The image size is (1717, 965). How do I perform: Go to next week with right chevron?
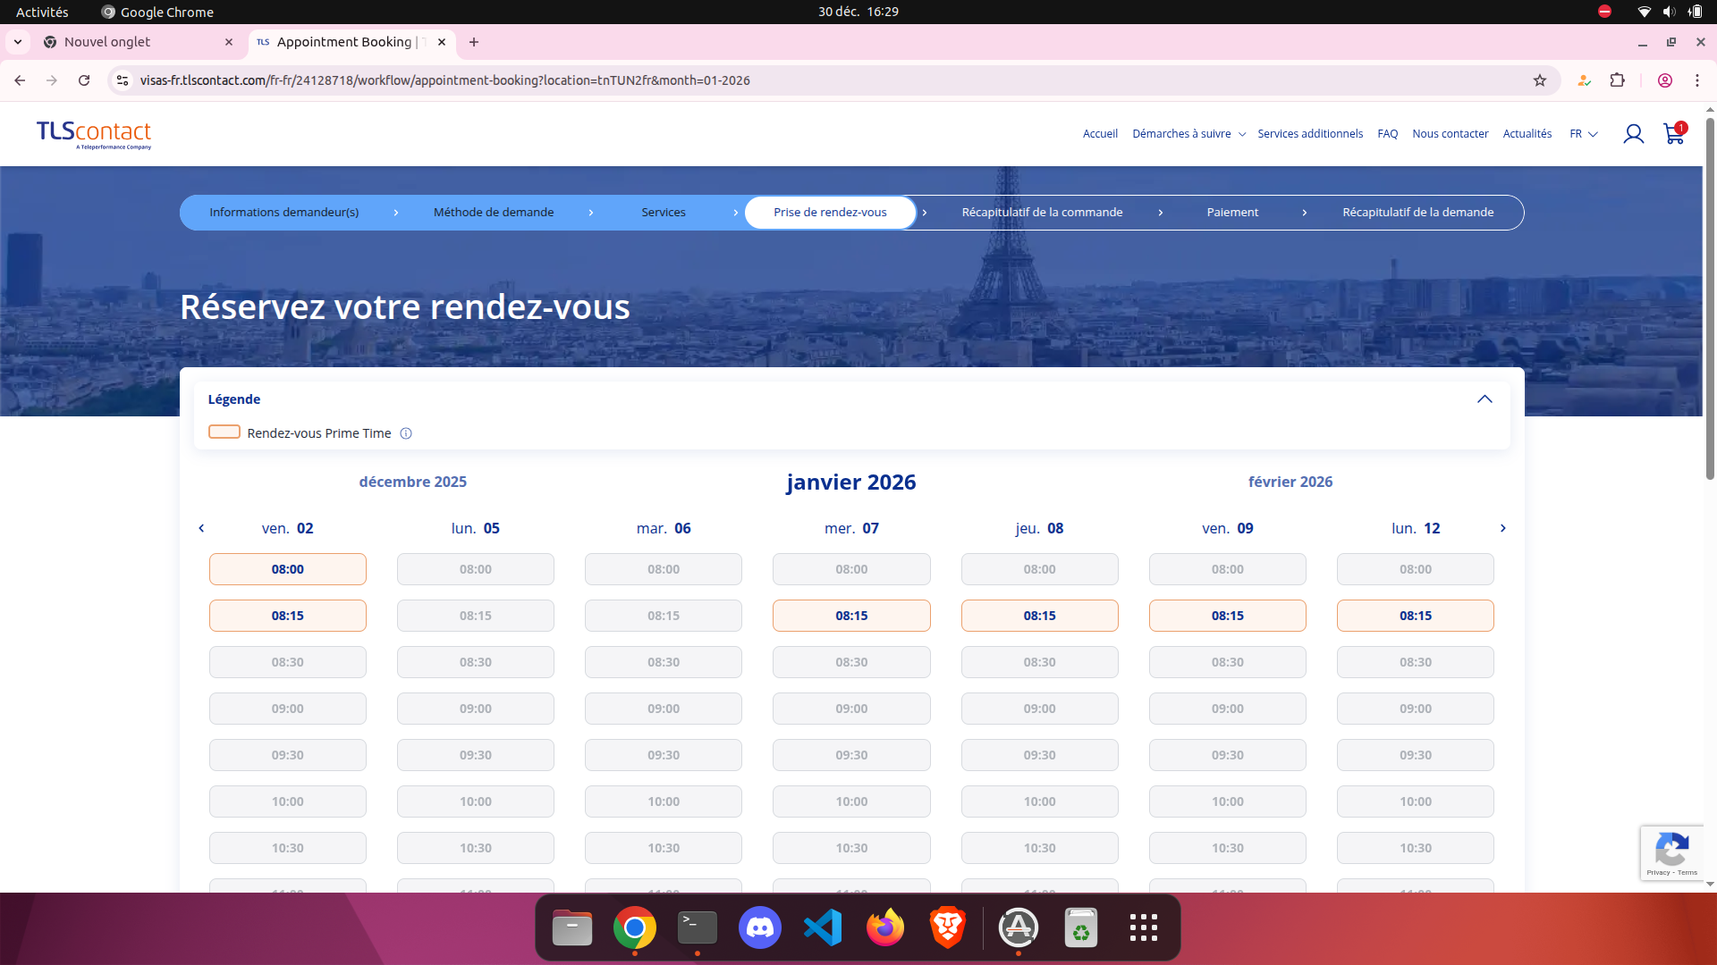(1503, 529)
